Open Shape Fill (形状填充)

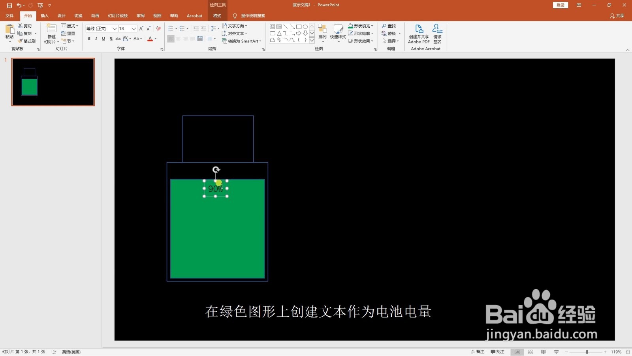(x=360, y=26)
